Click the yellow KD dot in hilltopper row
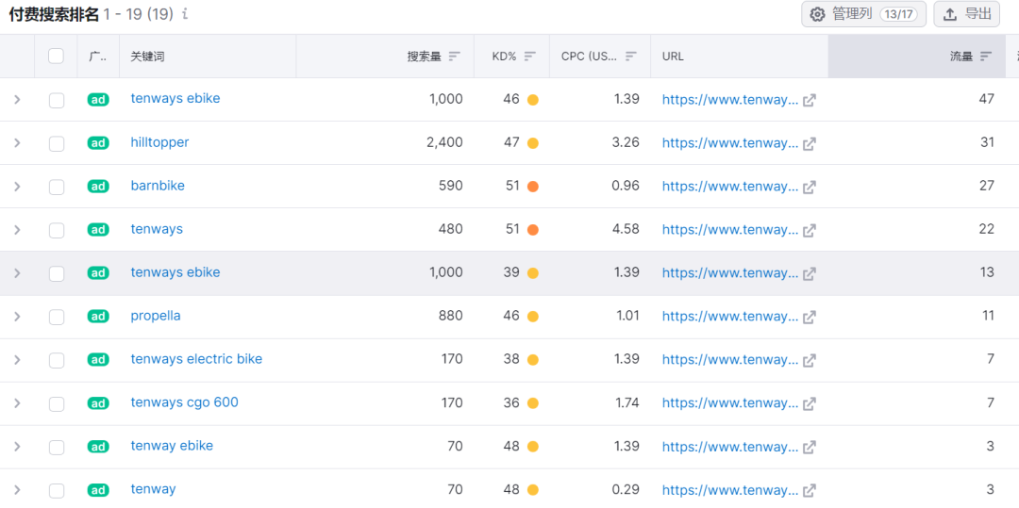The image size is (1019, 508). click(533, 143)
